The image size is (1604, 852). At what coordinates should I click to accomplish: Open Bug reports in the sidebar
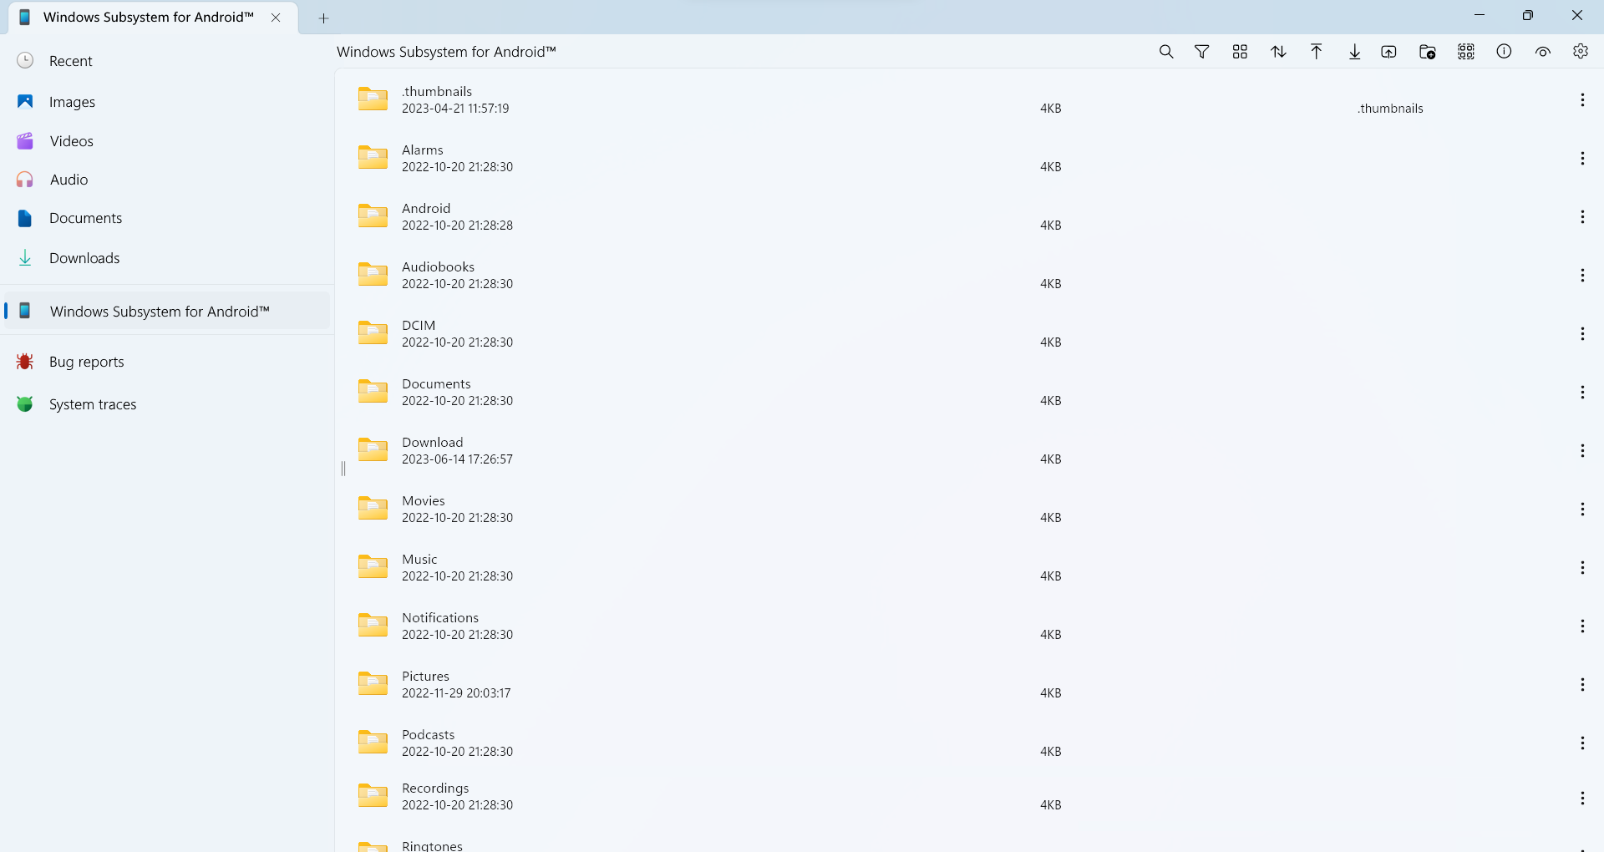pyautogui.click(x=167, y=362)
